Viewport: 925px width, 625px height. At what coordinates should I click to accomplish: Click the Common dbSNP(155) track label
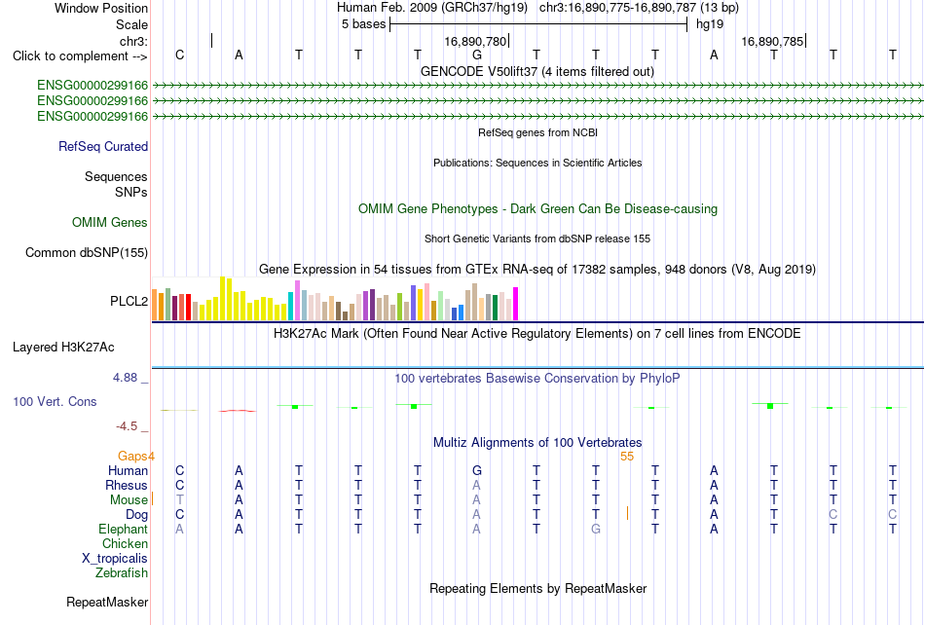(x=87, y=252)
